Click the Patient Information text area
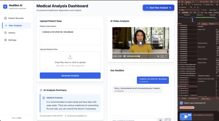This screenshot has height=121, width=219. coord(70,37)
